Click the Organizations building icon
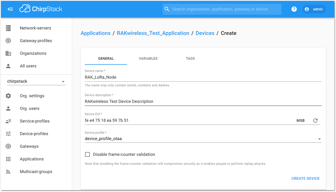336x192 pixels. (8, 53)
